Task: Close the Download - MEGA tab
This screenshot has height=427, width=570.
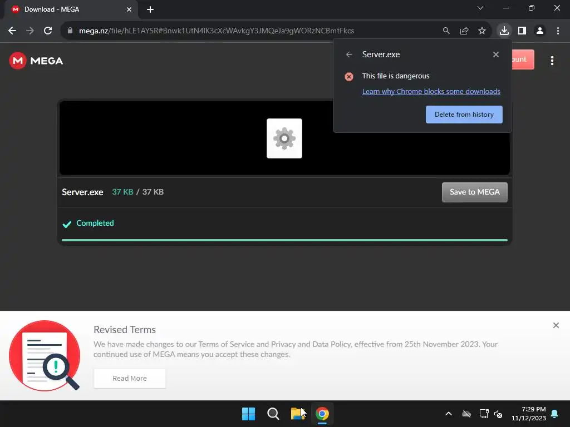Action: (x=129, y=9)
